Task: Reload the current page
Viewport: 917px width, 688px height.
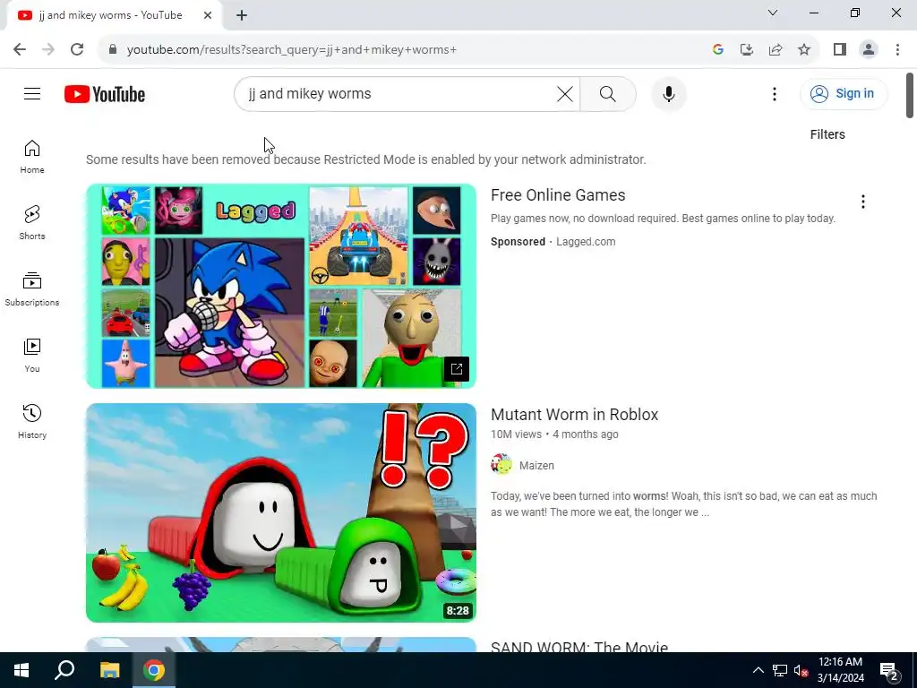Action: click(x=77, y=49)
